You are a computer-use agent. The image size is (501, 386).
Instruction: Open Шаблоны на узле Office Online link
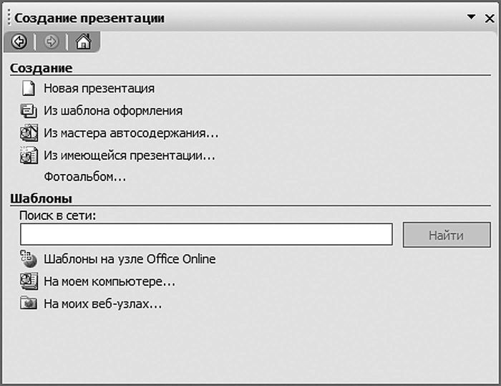pyautogui.click(x=130, y=259)
